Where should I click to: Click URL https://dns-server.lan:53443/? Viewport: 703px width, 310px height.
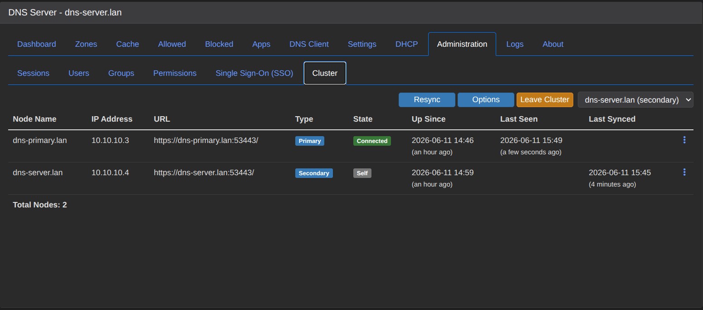point(204,172)
